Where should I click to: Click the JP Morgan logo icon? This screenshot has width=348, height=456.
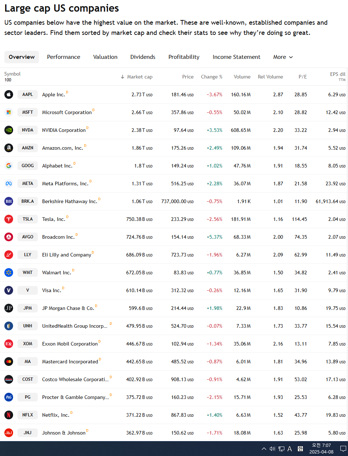tap(9, 308)
